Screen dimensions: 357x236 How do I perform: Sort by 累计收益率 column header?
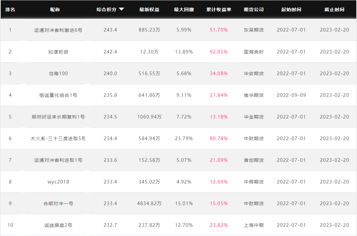click(x=219, y=10)
